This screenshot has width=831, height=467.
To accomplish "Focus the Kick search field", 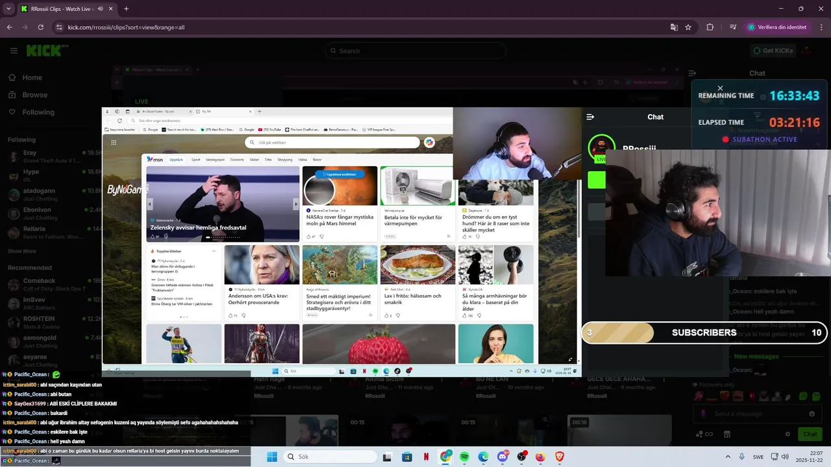I will [x=415, y=51].
